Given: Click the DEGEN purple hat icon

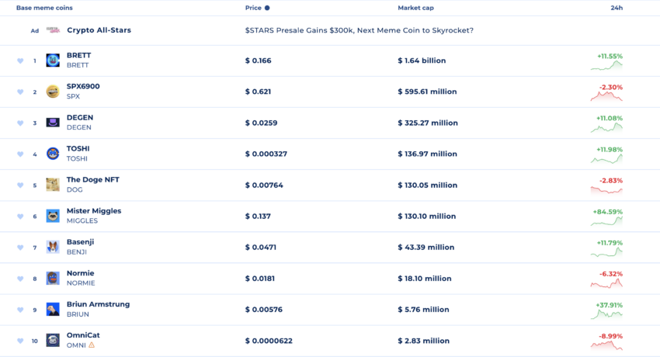Looking at the screenshot, I should coord(53,123).
